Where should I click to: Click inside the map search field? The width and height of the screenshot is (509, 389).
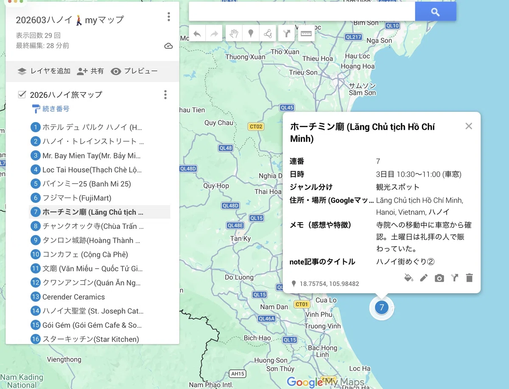302,11
